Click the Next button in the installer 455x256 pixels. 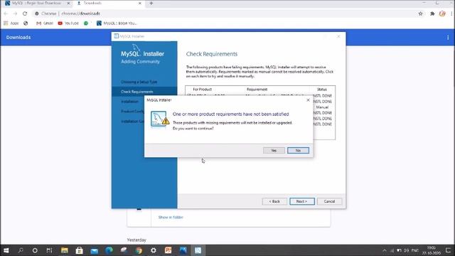pyautogui.click(x=301, y=201)
